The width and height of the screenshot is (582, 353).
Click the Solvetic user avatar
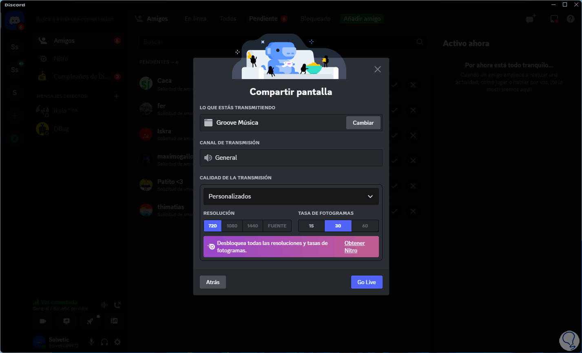click(x=39, y=342)
